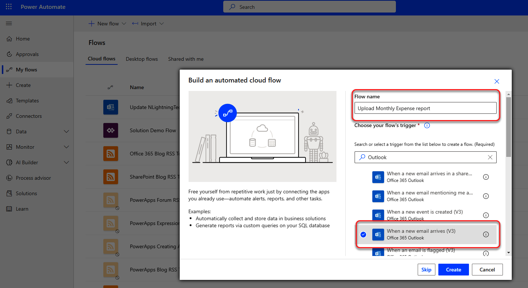Switch to Shared with me tab
Screen dimensions: 528x288
(x=186, y=59)
